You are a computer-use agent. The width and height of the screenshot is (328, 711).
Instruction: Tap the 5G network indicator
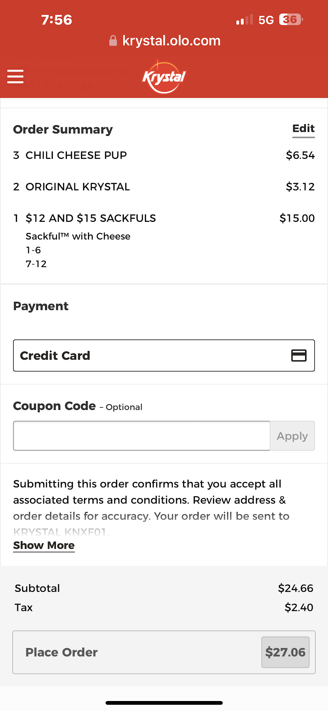266,20
